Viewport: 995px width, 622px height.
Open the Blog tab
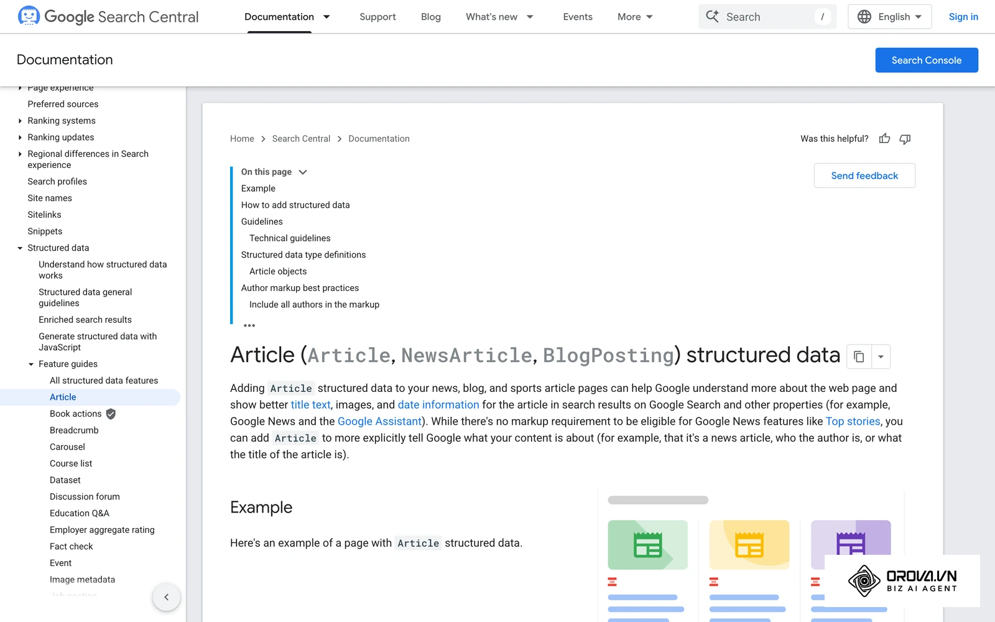(431, 17)
